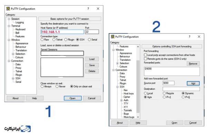
Task: Click Host Name field containing 192.168.1.1
Action: click(62, 32)
